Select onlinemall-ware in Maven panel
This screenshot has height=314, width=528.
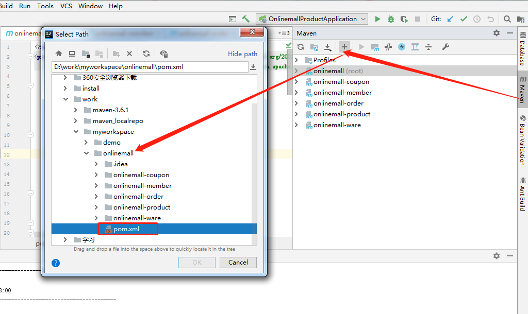(337, 125)
